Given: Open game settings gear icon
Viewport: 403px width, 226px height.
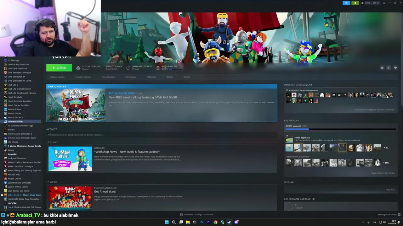Looking at the screenshot, I should [382, 68].
